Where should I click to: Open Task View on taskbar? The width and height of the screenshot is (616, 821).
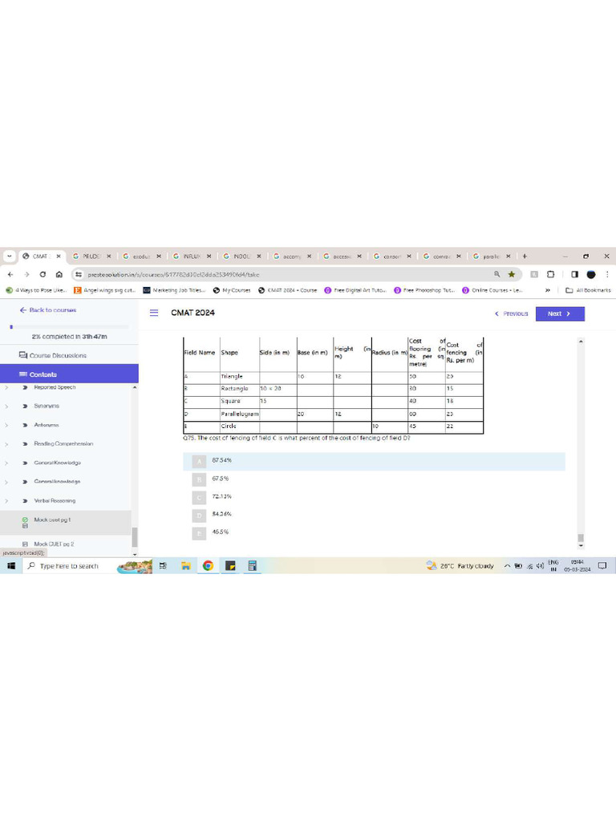coord(163,566)
